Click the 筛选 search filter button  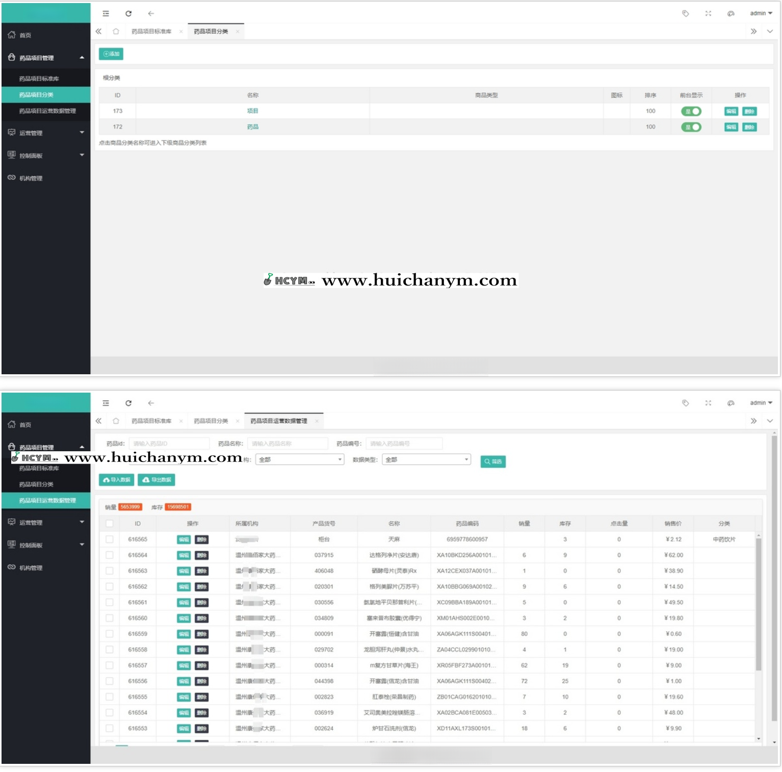click(493, 461)
